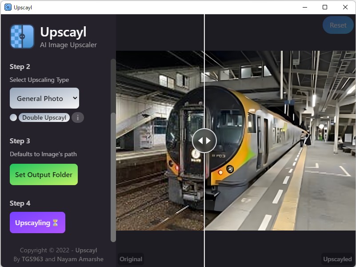Click the Upscayl logo icon in sidebar
Screen dimensions: 356x267
coord(22,36)
